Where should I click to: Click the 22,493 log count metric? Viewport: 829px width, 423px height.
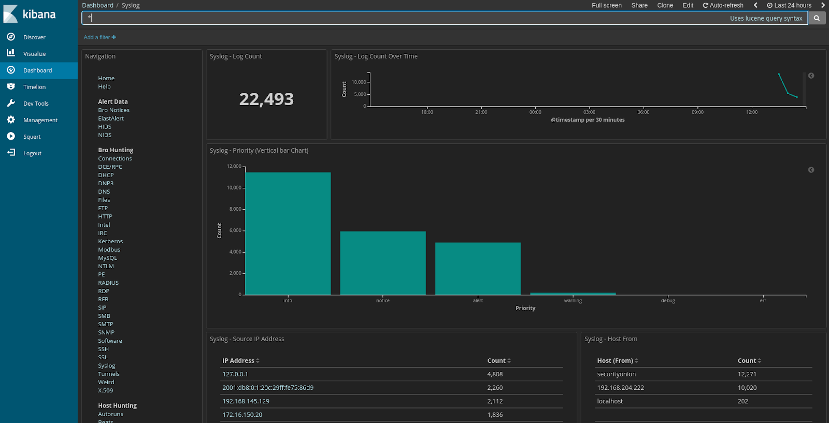tap(266, 99)
